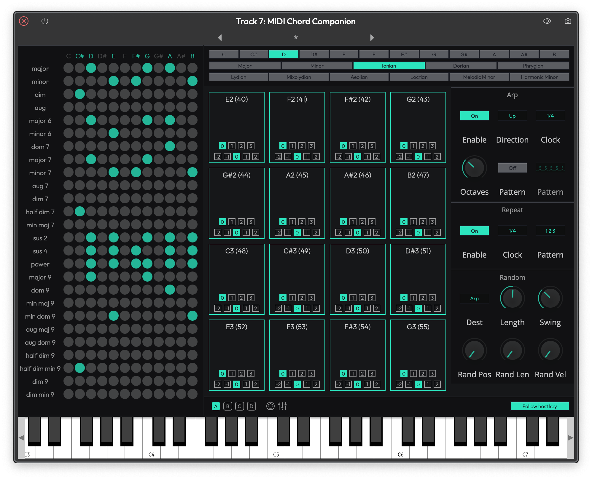Choose the Melodic Minor scale button
592x479 pixels.
point(479,77)
